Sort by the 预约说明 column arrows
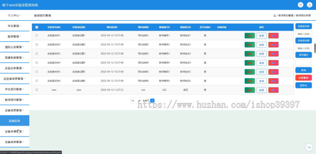 [x=148, y=27]
